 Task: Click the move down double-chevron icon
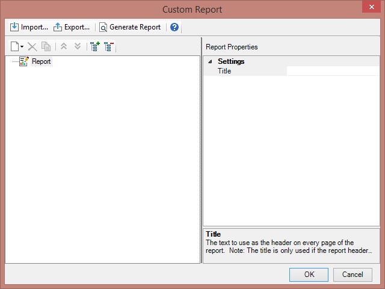(78, 46)
